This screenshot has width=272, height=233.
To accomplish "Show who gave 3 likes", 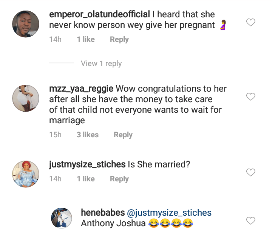I will [x=88, y=135].
